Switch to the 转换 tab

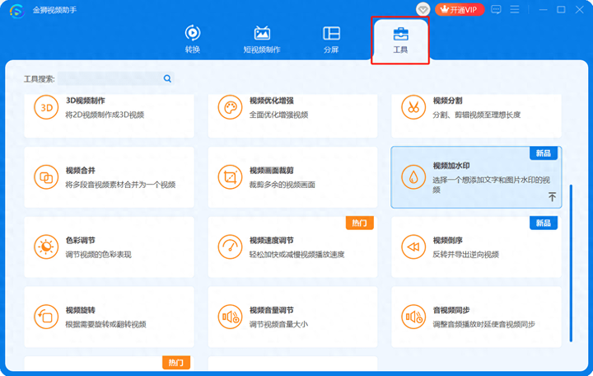click(193, 39)
